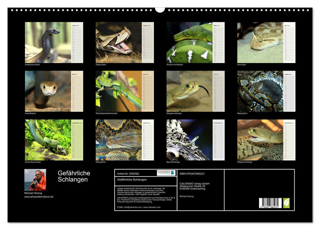Select the Grüner Hundskopf snake image
The width and height of the screenshot is (320, 230).
point(189,42)
